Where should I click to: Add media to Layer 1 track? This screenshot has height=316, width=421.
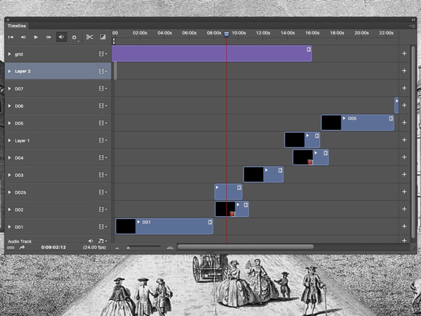(x=404, y=140)
